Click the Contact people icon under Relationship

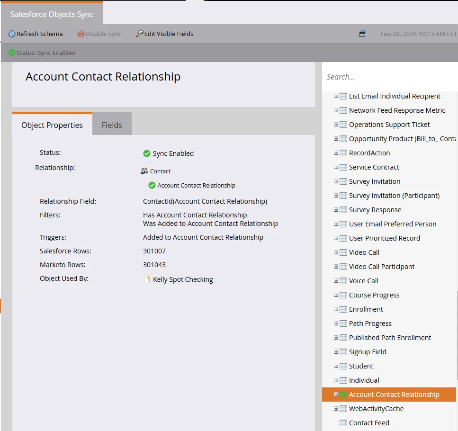(144, 171)
